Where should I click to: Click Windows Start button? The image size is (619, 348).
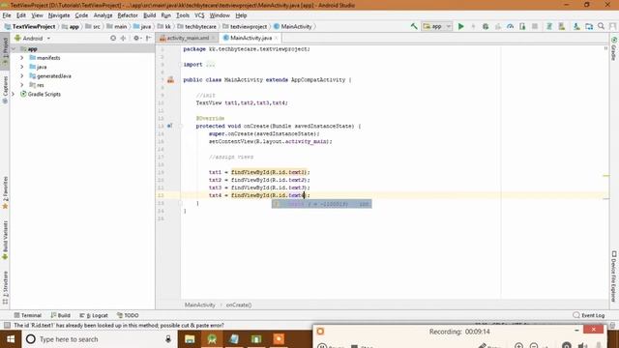[x=11, y=339]
